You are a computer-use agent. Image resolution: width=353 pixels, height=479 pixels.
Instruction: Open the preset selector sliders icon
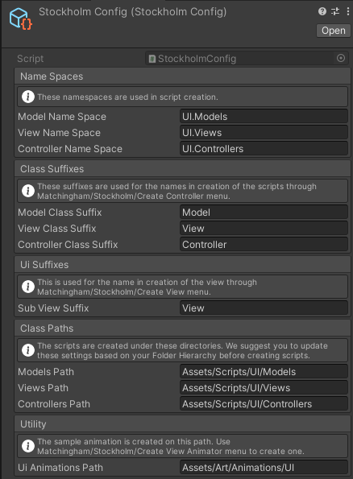335,11
